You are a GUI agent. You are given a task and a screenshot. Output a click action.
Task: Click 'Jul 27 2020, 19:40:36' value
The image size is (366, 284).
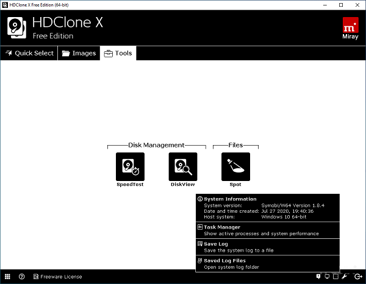(287, 211)
